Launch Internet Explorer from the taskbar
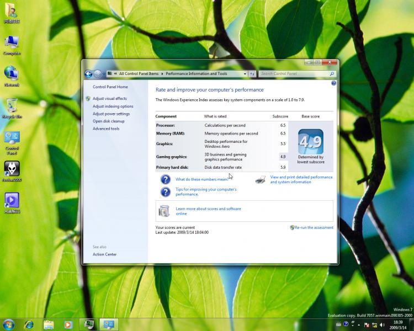 click(x=29, y=325)
